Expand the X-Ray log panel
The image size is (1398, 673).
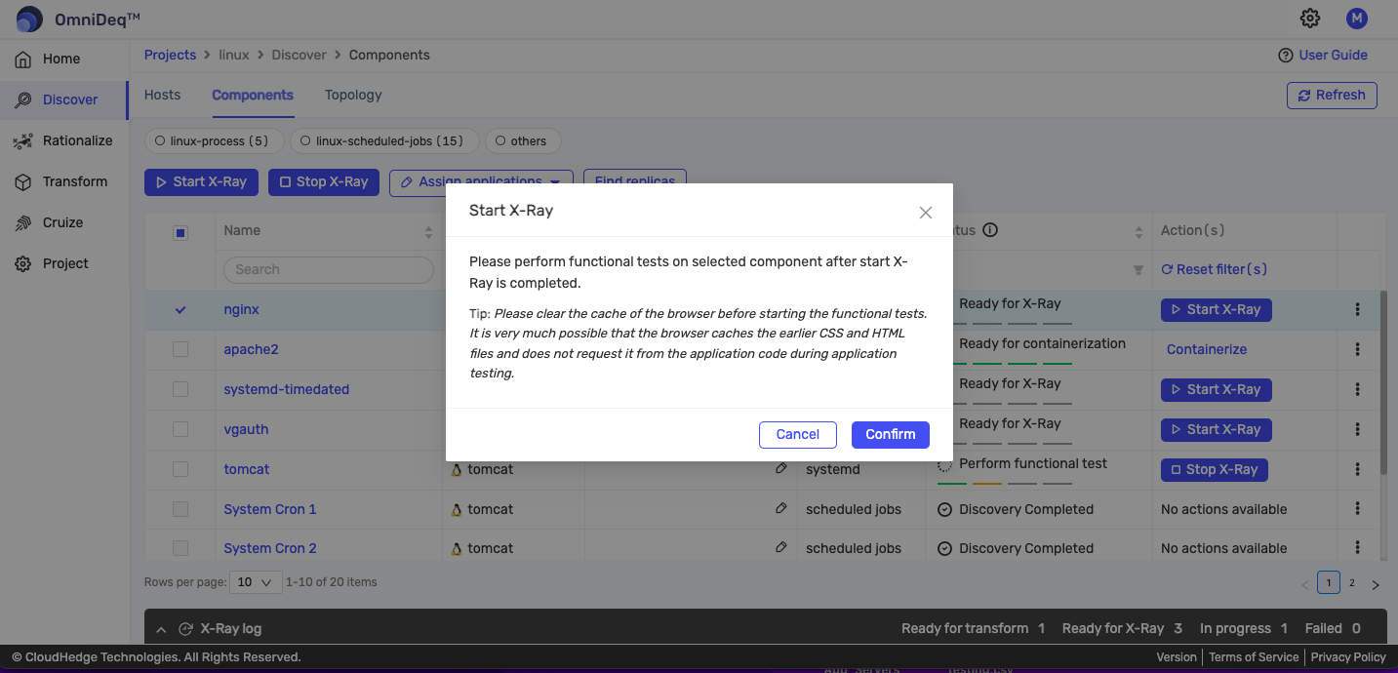(161, 628)
